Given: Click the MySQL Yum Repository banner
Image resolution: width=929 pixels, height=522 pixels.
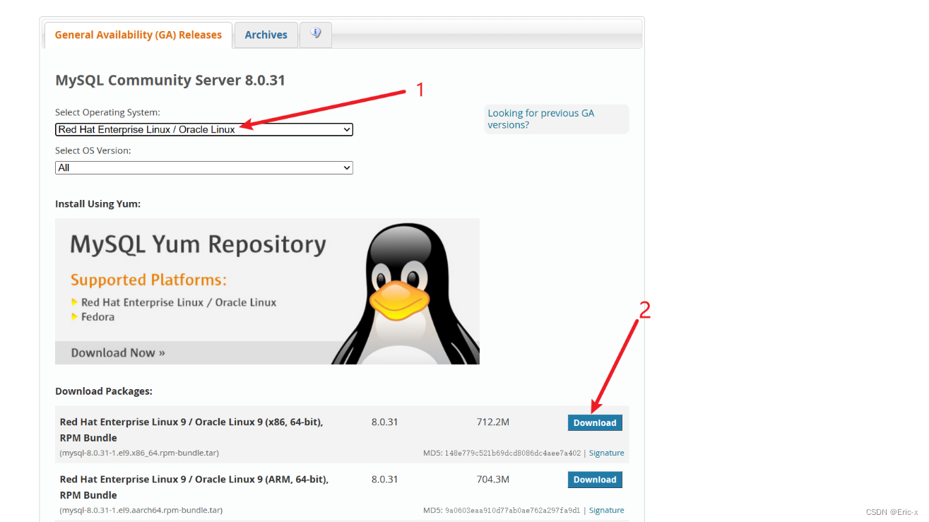Looking at the screenshot, I should [267, 291].
